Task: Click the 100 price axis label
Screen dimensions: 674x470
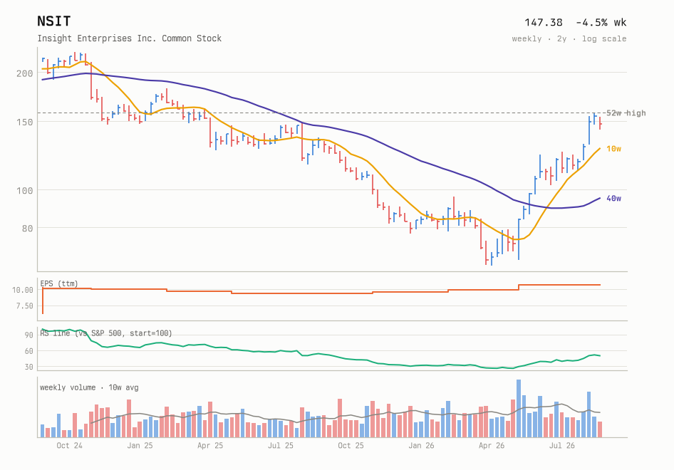Action: (x=24, y=190)
